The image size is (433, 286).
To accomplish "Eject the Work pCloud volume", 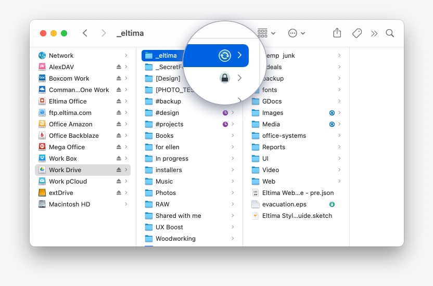I will click(119, 181).
